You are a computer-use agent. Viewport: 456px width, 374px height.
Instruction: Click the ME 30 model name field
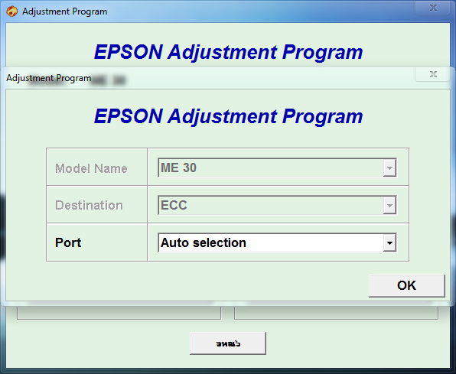point(277,167)
